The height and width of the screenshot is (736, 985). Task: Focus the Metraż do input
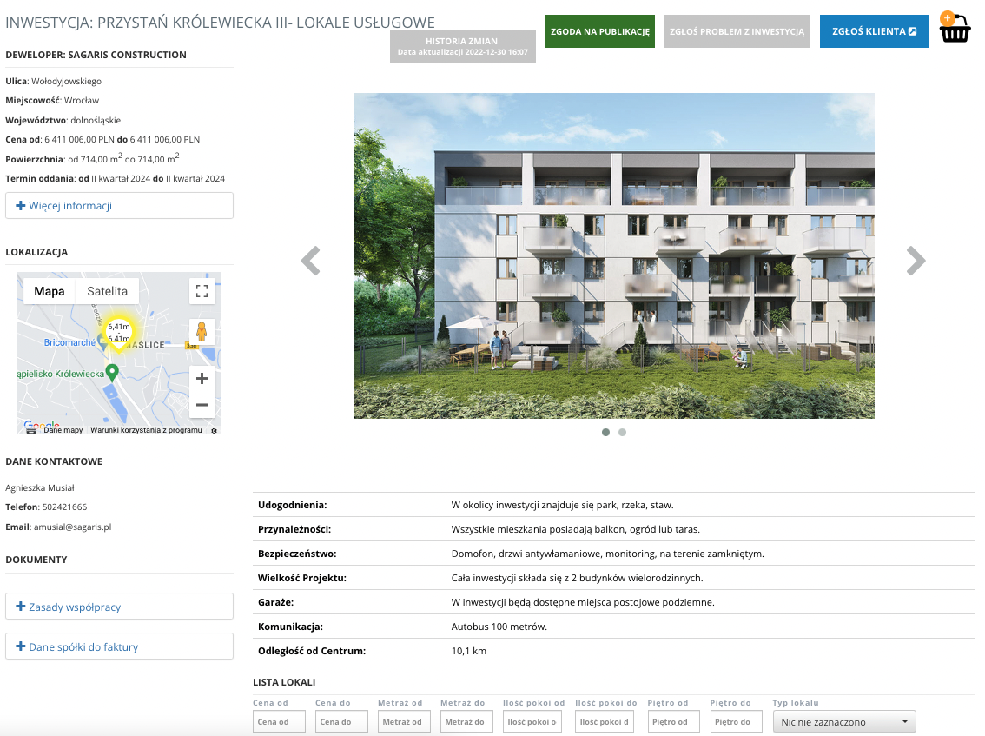(x=466, y=721)
